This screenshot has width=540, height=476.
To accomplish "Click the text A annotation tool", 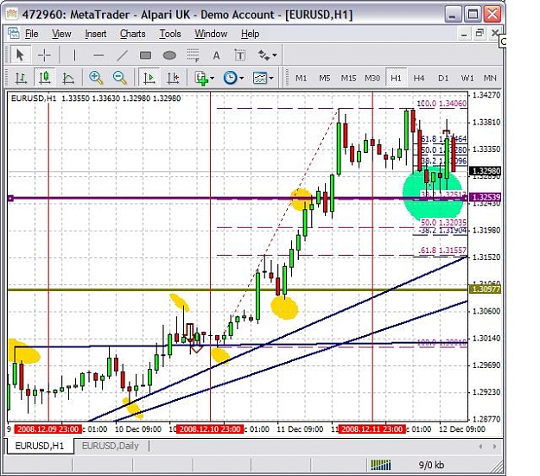I will pos(216,55).
